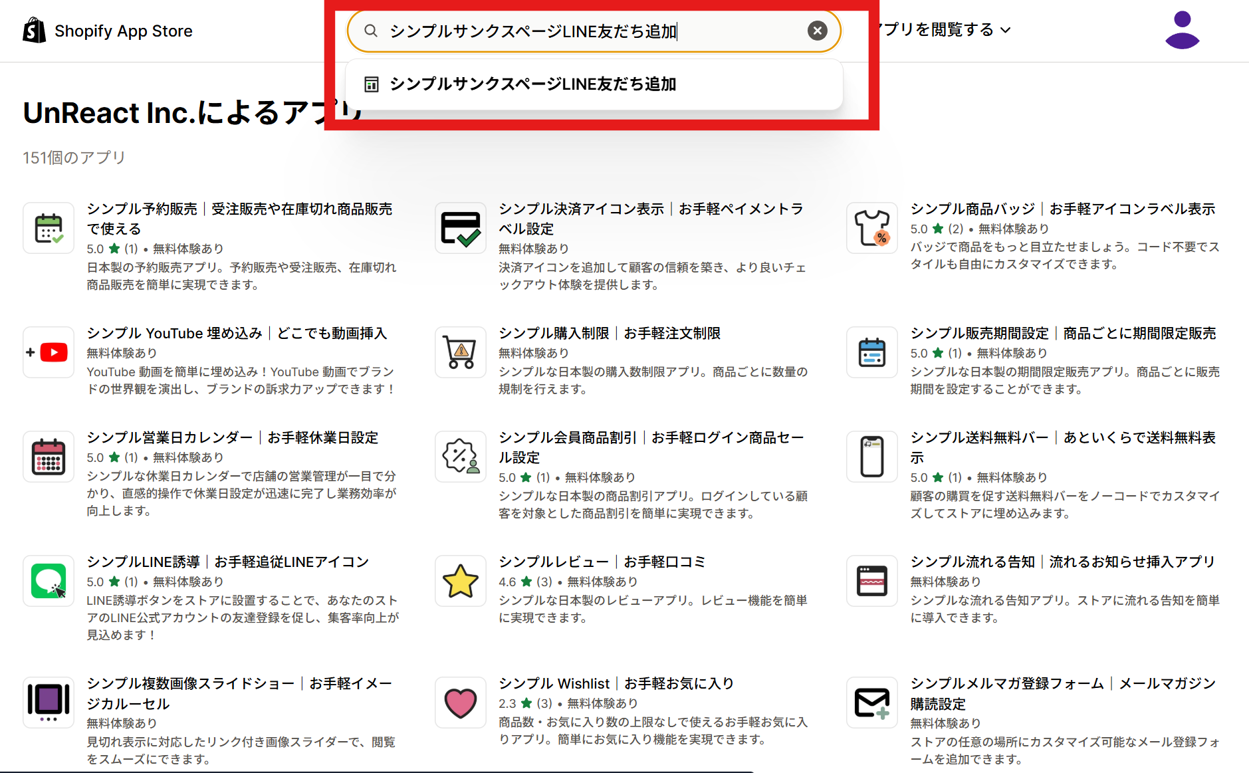Screen dimensions: 1249x773
Task: Click the Shopify App Store logo
Action: pyautogui.click(x=108, y=31)
